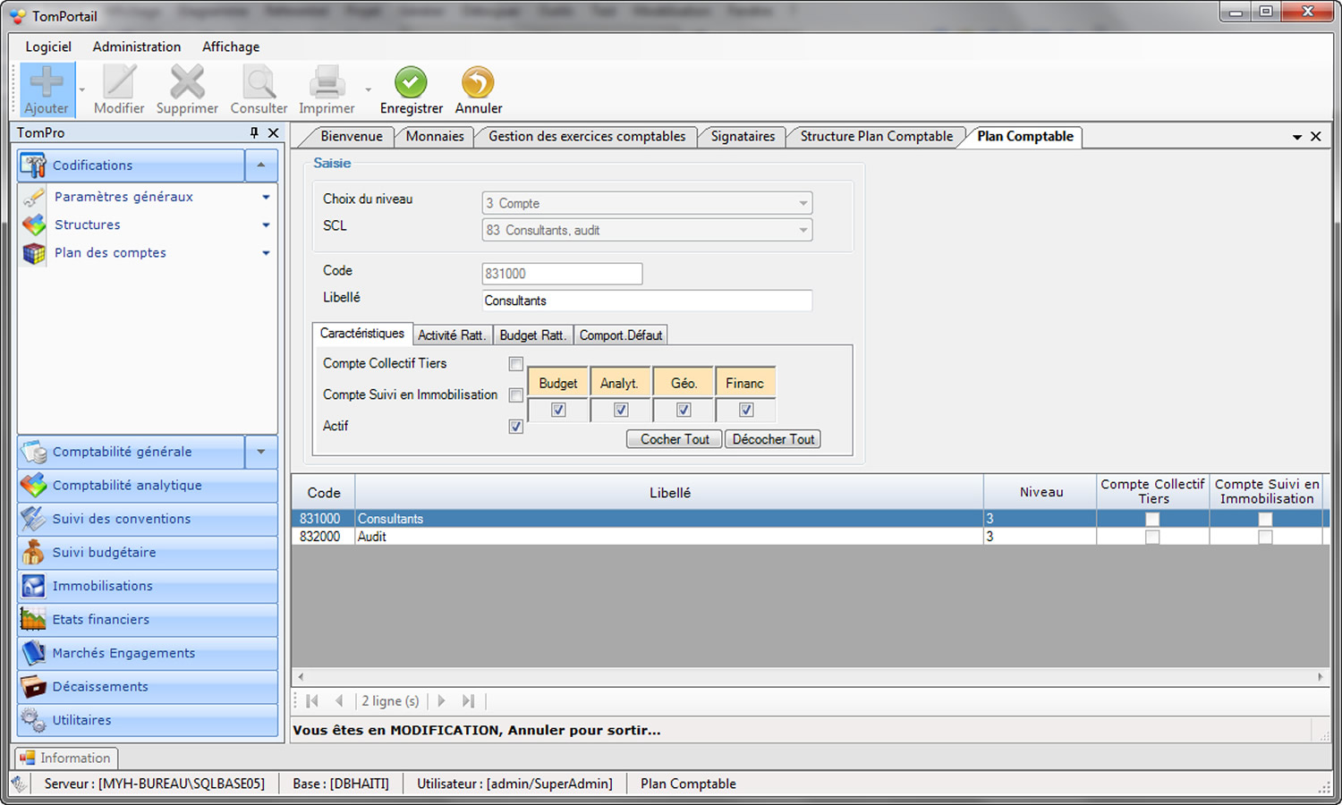Viewport: 1342px width, 805px height.
Task: Open Comptabilité analytique module icon
Action: click(x=34, y=485)
